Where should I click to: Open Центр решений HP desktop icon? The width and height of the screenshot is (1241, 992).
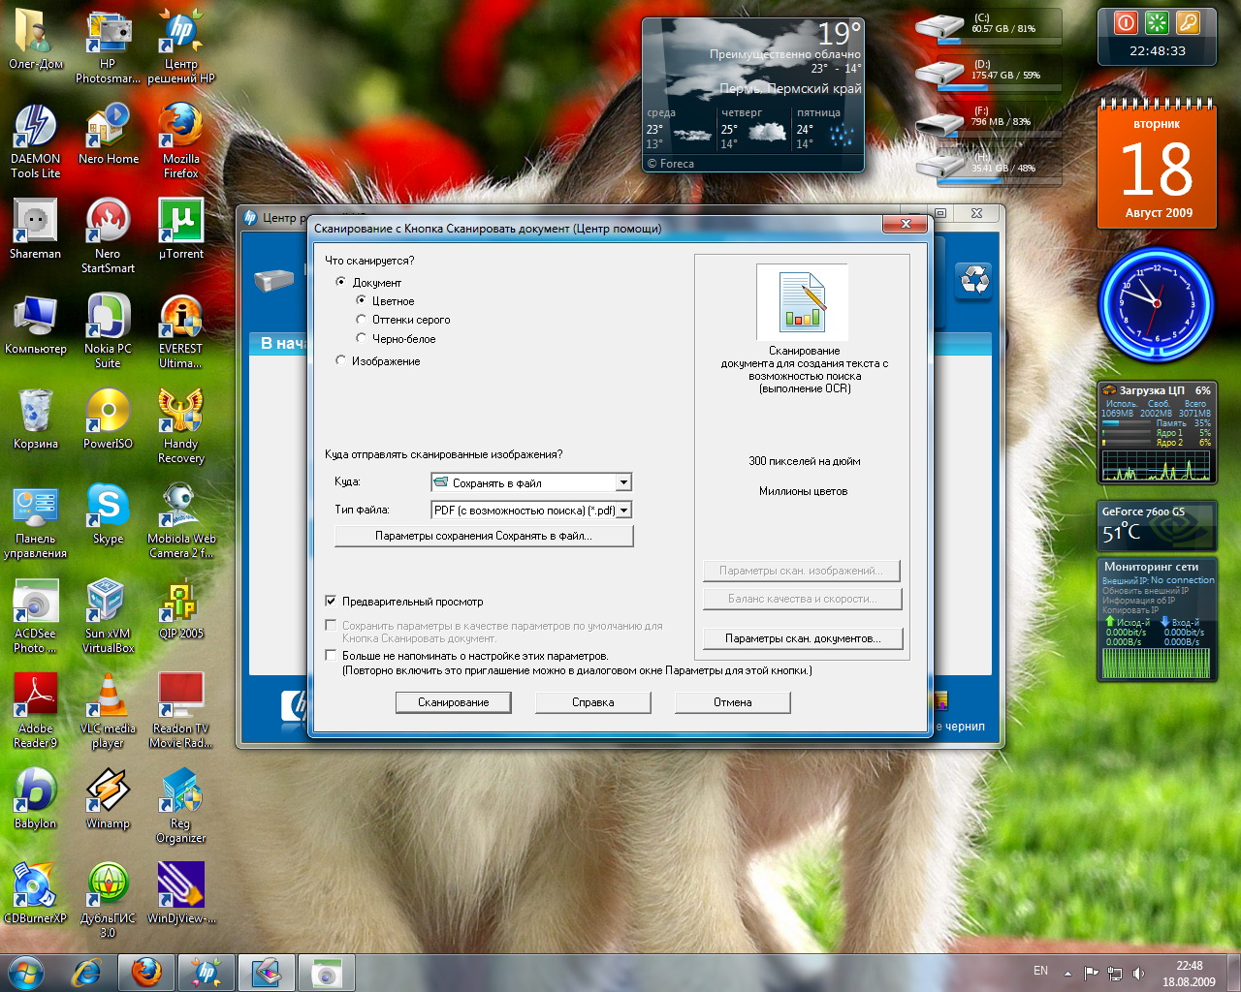(180, 47)
